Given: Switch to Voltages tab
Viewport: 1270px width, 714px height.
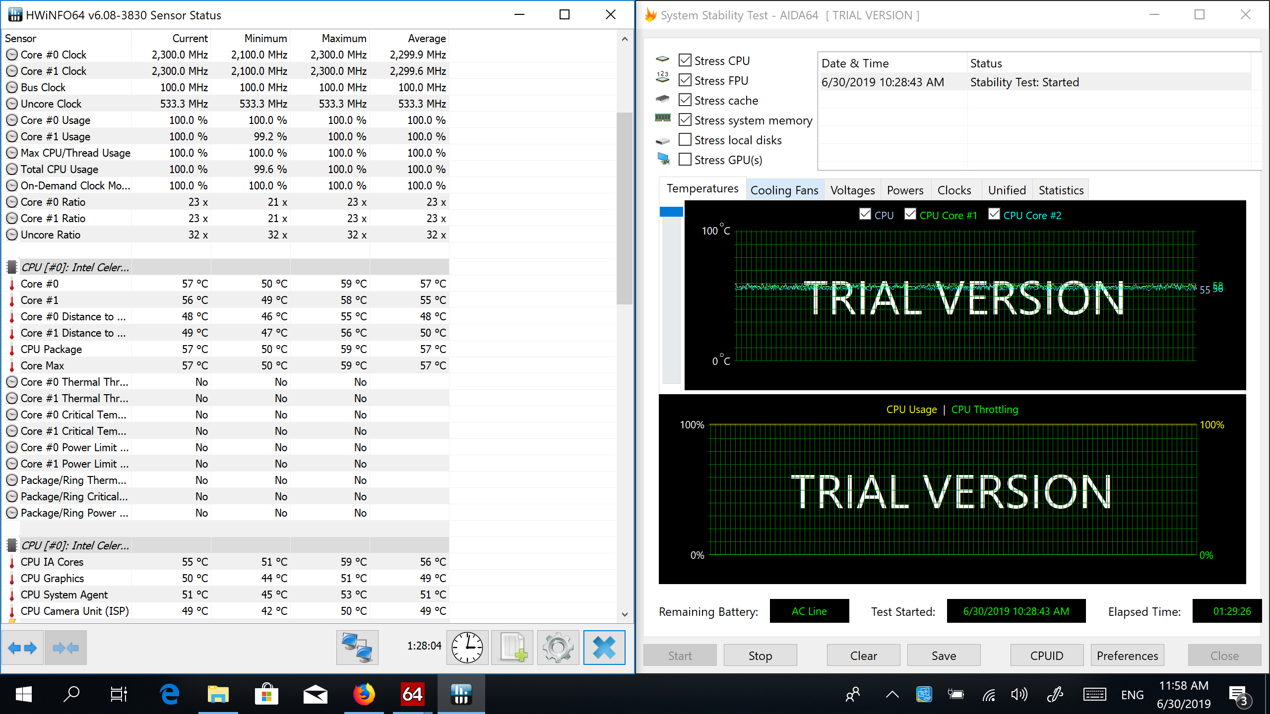Looking at the screenshot, I should 853,190.
